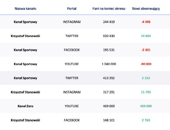Click the green 24 869 value
This screenshot has width=170, height=130.
[x=146, y=36]
